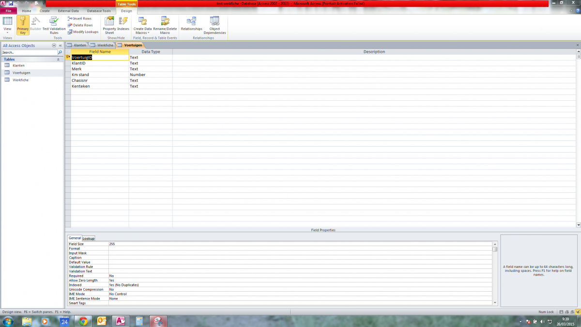The image size is (581, 327).
Task: Open Create Data Macros dropdown
Action: [142, 25]
